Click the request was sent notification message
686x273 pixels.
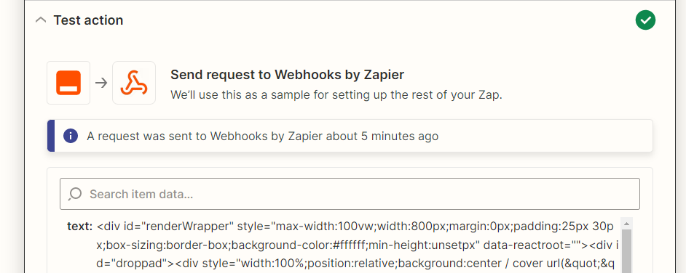pyautogui.click(x=262, y=136)
